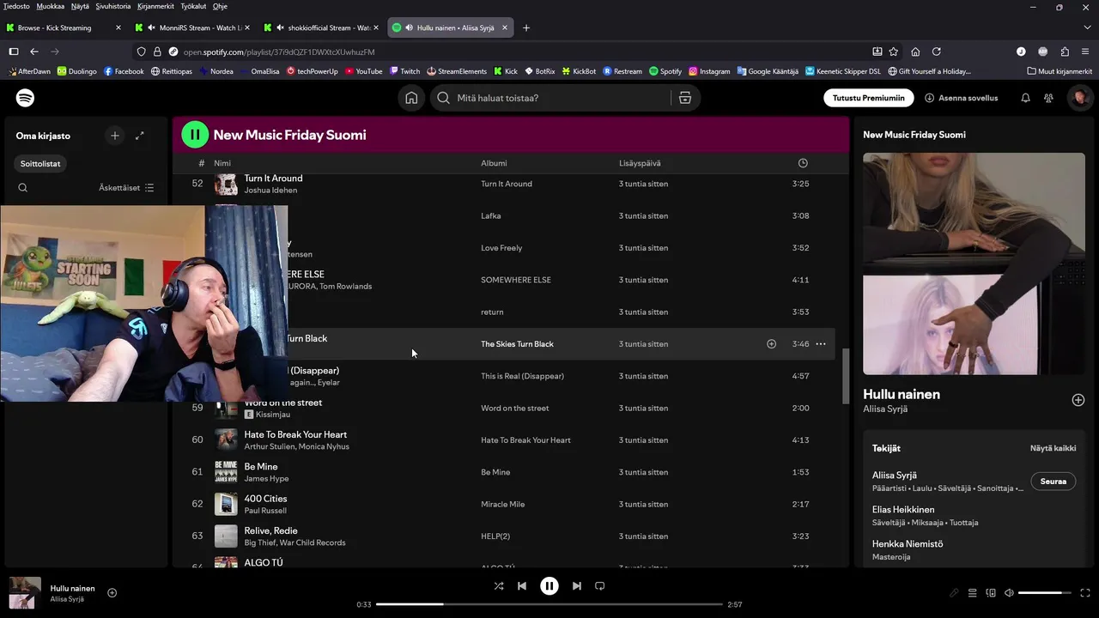This screenshot has width=1099, height=618.
Task: Open browser Extensions puzzle icon
Action: tap(1065, 51)
